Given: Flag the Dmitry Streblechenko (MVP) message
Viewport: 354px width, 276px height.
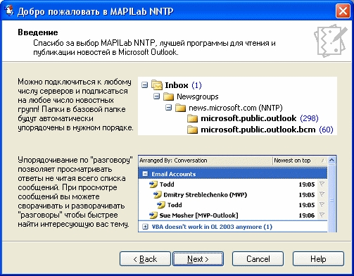Looking at the screenshot, I should click(322, 194).
